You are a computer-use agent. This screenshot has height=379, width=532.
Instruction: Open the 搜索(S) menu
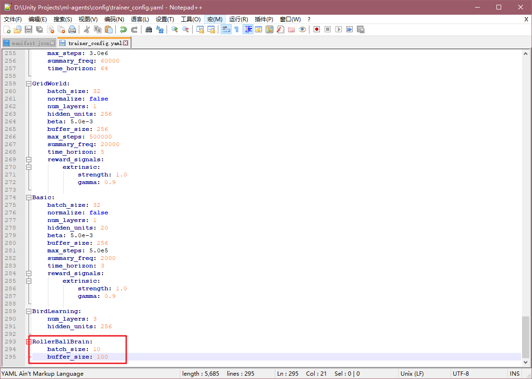tap(63, 19)
